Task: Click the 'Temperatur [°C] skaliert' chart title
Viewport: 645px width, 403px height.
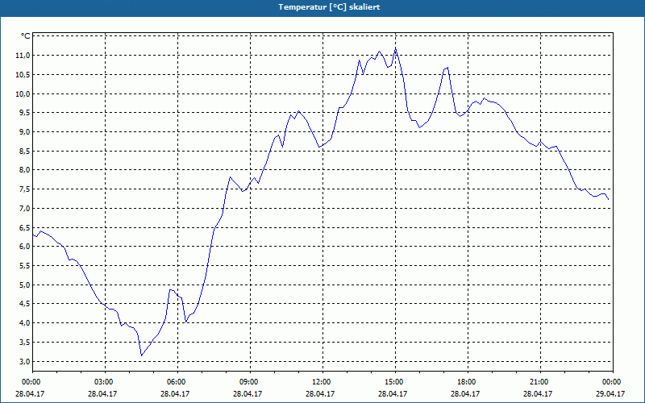Action: pos(329,7)
